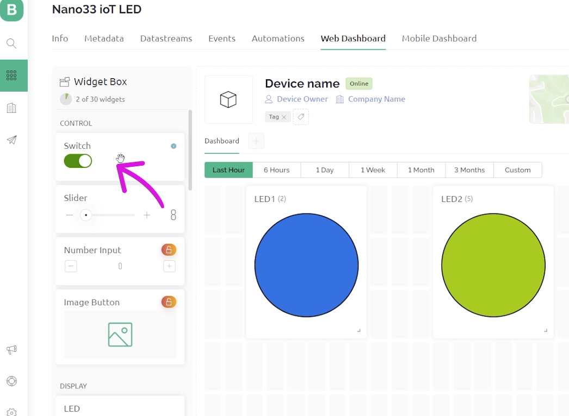Click the Blynk logo icon
This screenshot has height=416, width=569.
click(11, 10)
